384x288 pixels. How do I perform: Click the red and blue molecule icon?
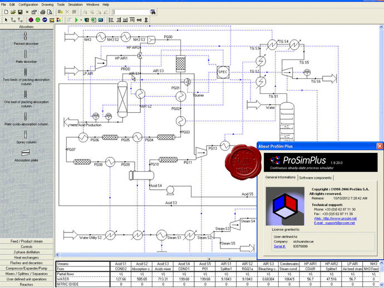(31, 20)
